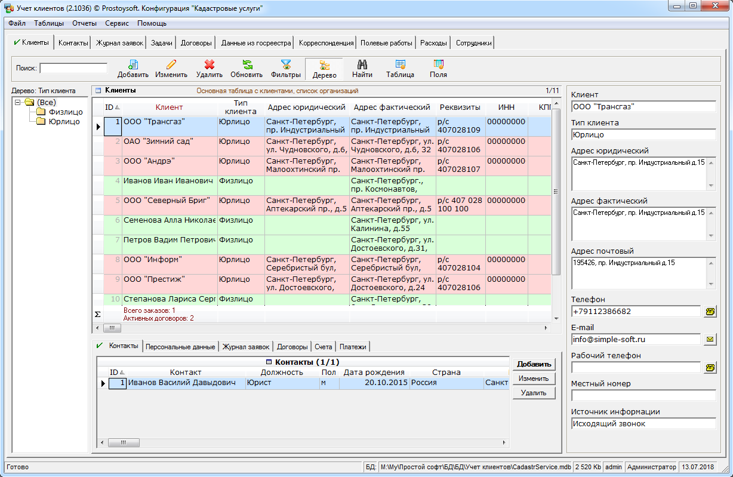
Task: Open the Таблица settings icon
Action: [400, 65]
